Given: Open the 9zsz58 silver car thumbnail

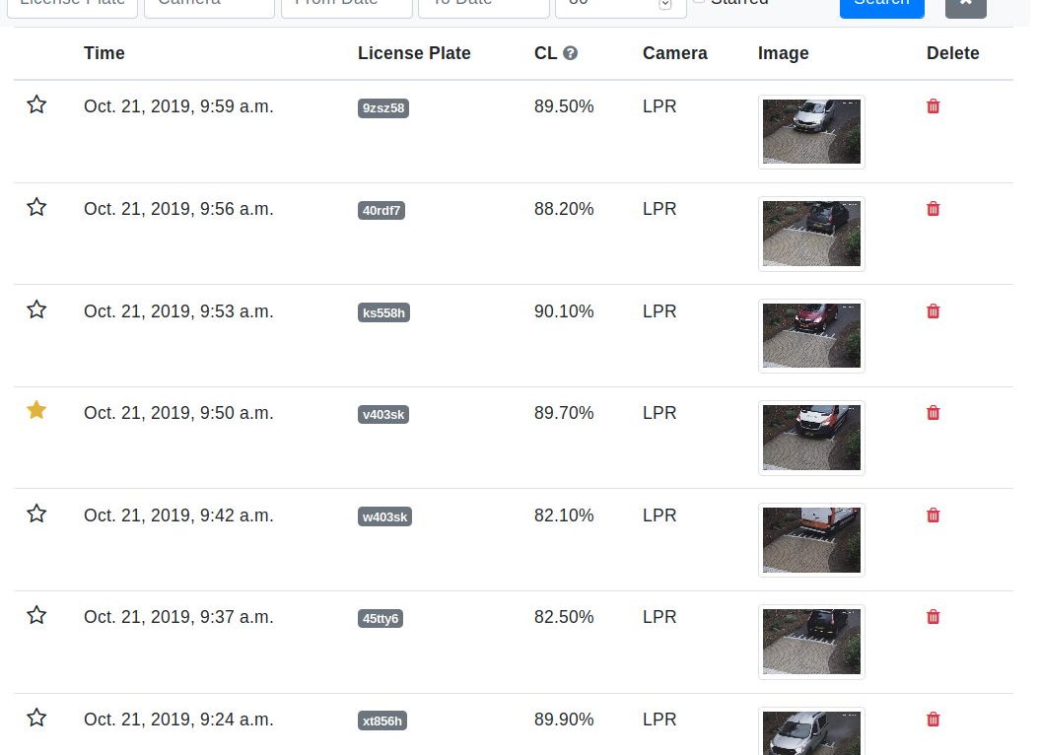Looking at the screenshot, I should pos(811,132).
